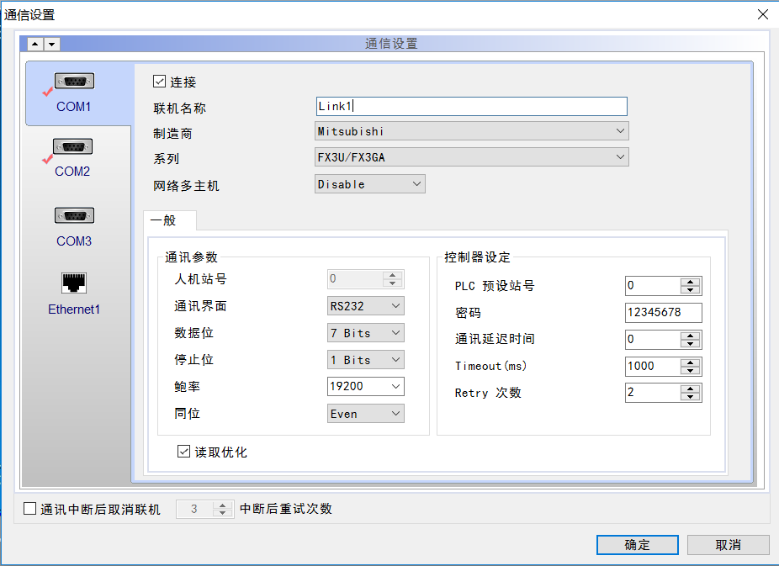Increase the PLC 预设站号 spinner value
Image resolution: width=779 pixels, height=566 pixels.
(691, 282)
